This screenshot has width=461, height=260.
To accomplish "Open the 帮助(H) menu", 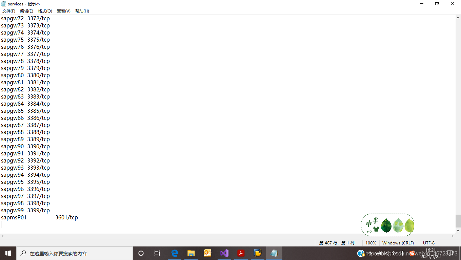I will click(82, 11).
